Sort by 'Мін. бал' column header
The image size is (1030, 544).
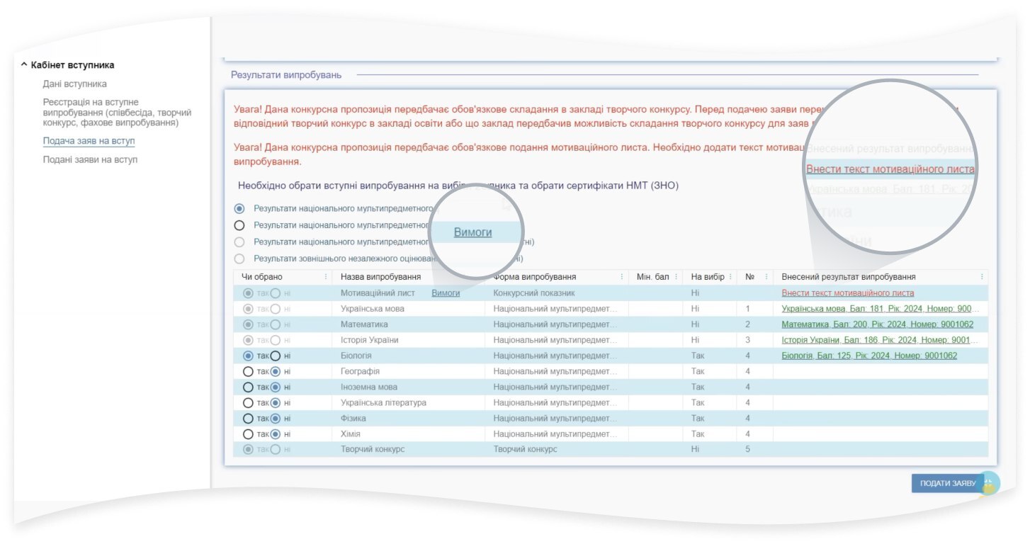tap(652, 277)
